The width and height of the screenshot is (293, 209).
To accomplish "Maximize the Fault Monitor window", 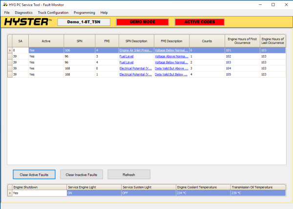I will tap(273, 5).
